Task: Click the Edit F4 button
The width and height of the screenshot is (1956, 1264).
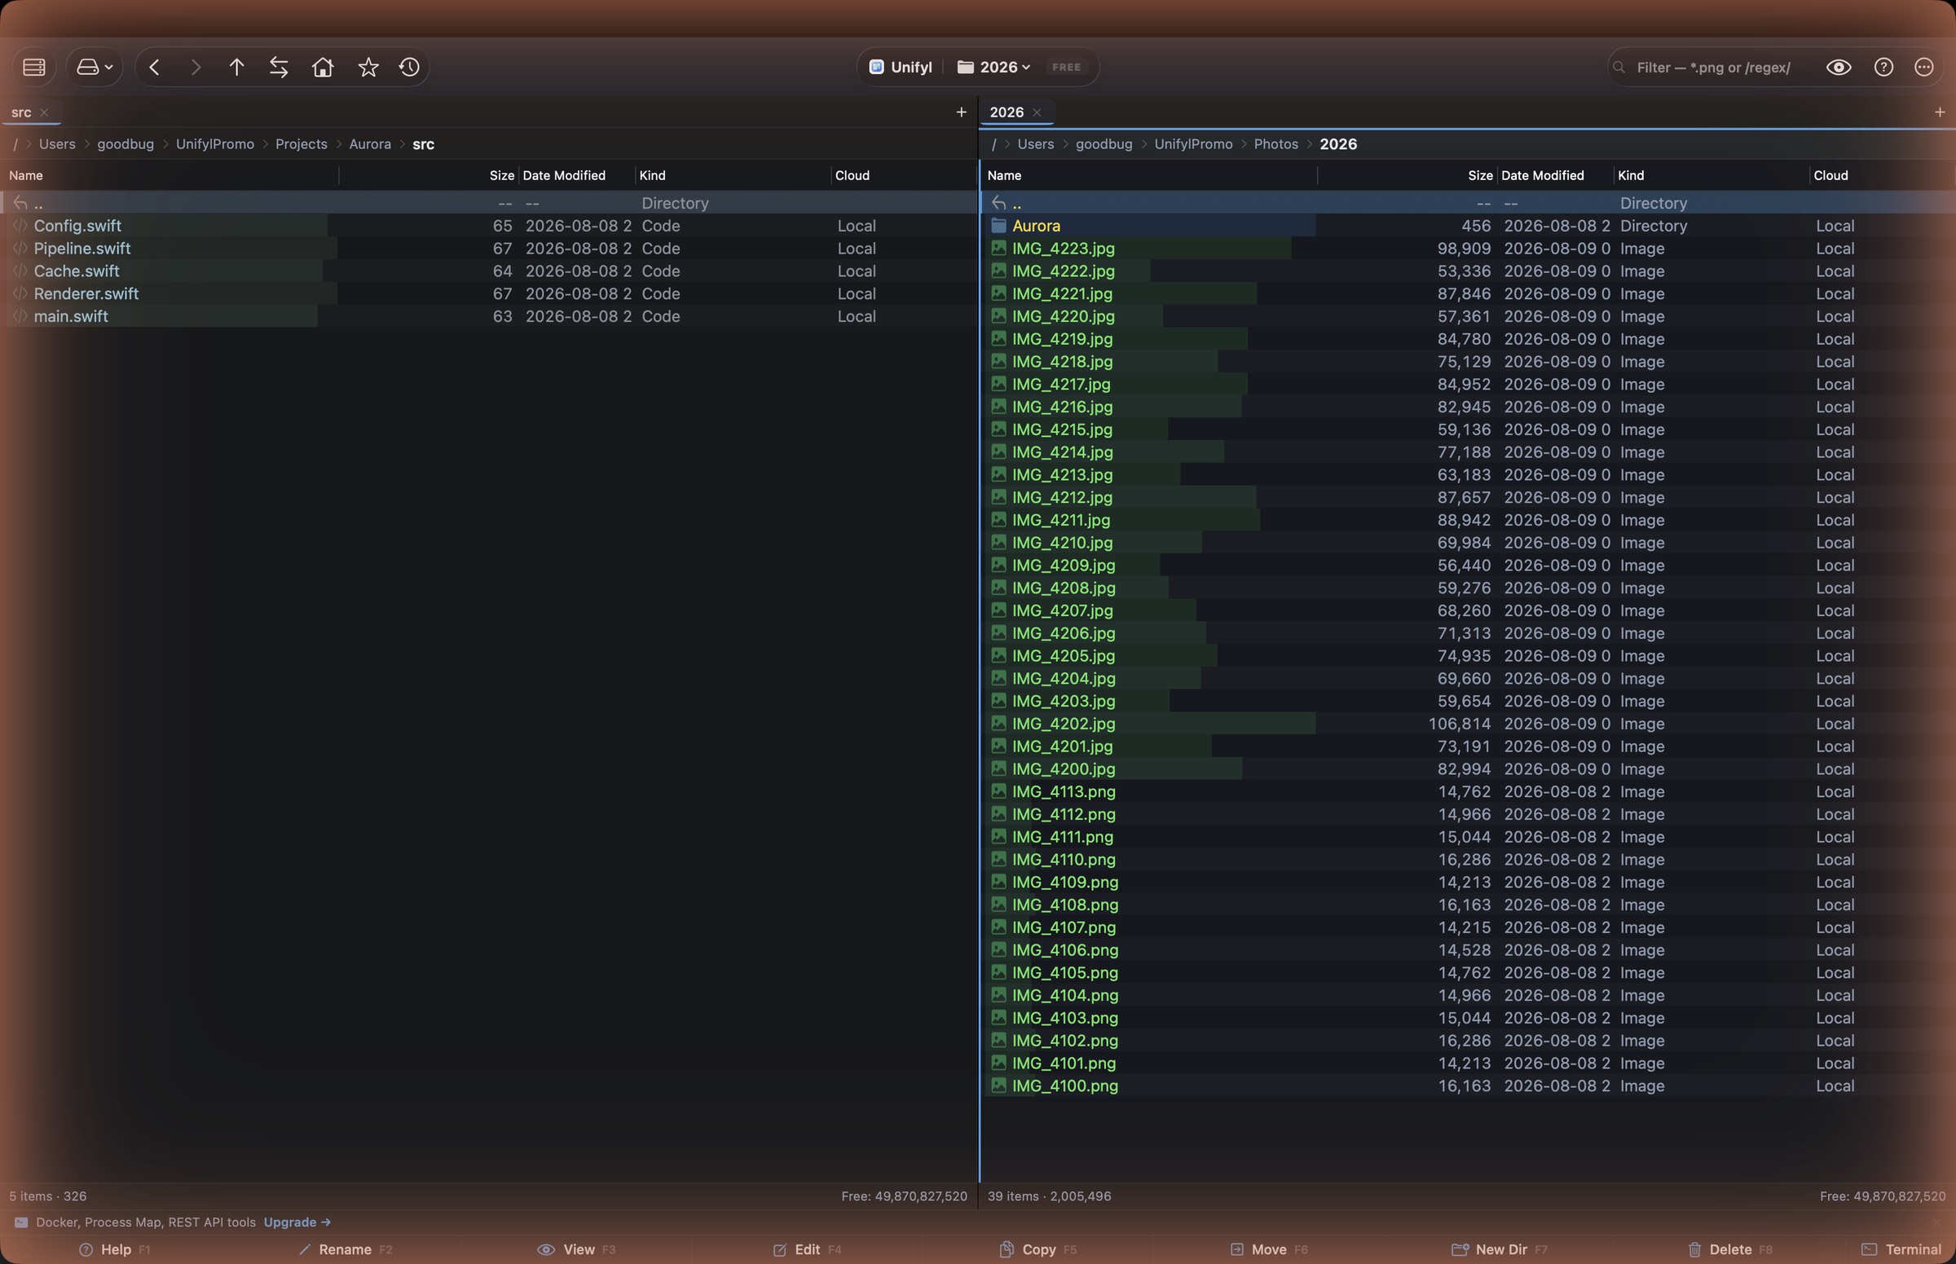Action: (x=808, y=1249)
